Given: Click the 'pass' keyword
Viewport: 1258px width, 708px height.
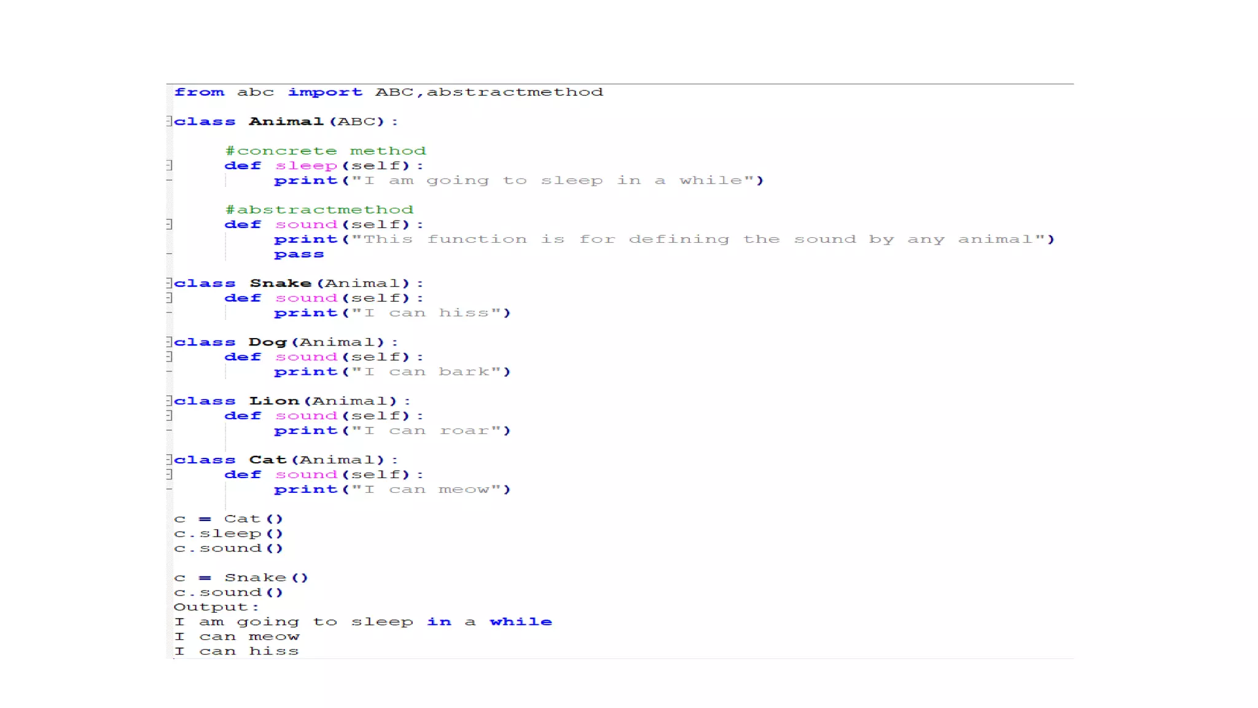Looking at the screenshot, I should click(299, 254).
